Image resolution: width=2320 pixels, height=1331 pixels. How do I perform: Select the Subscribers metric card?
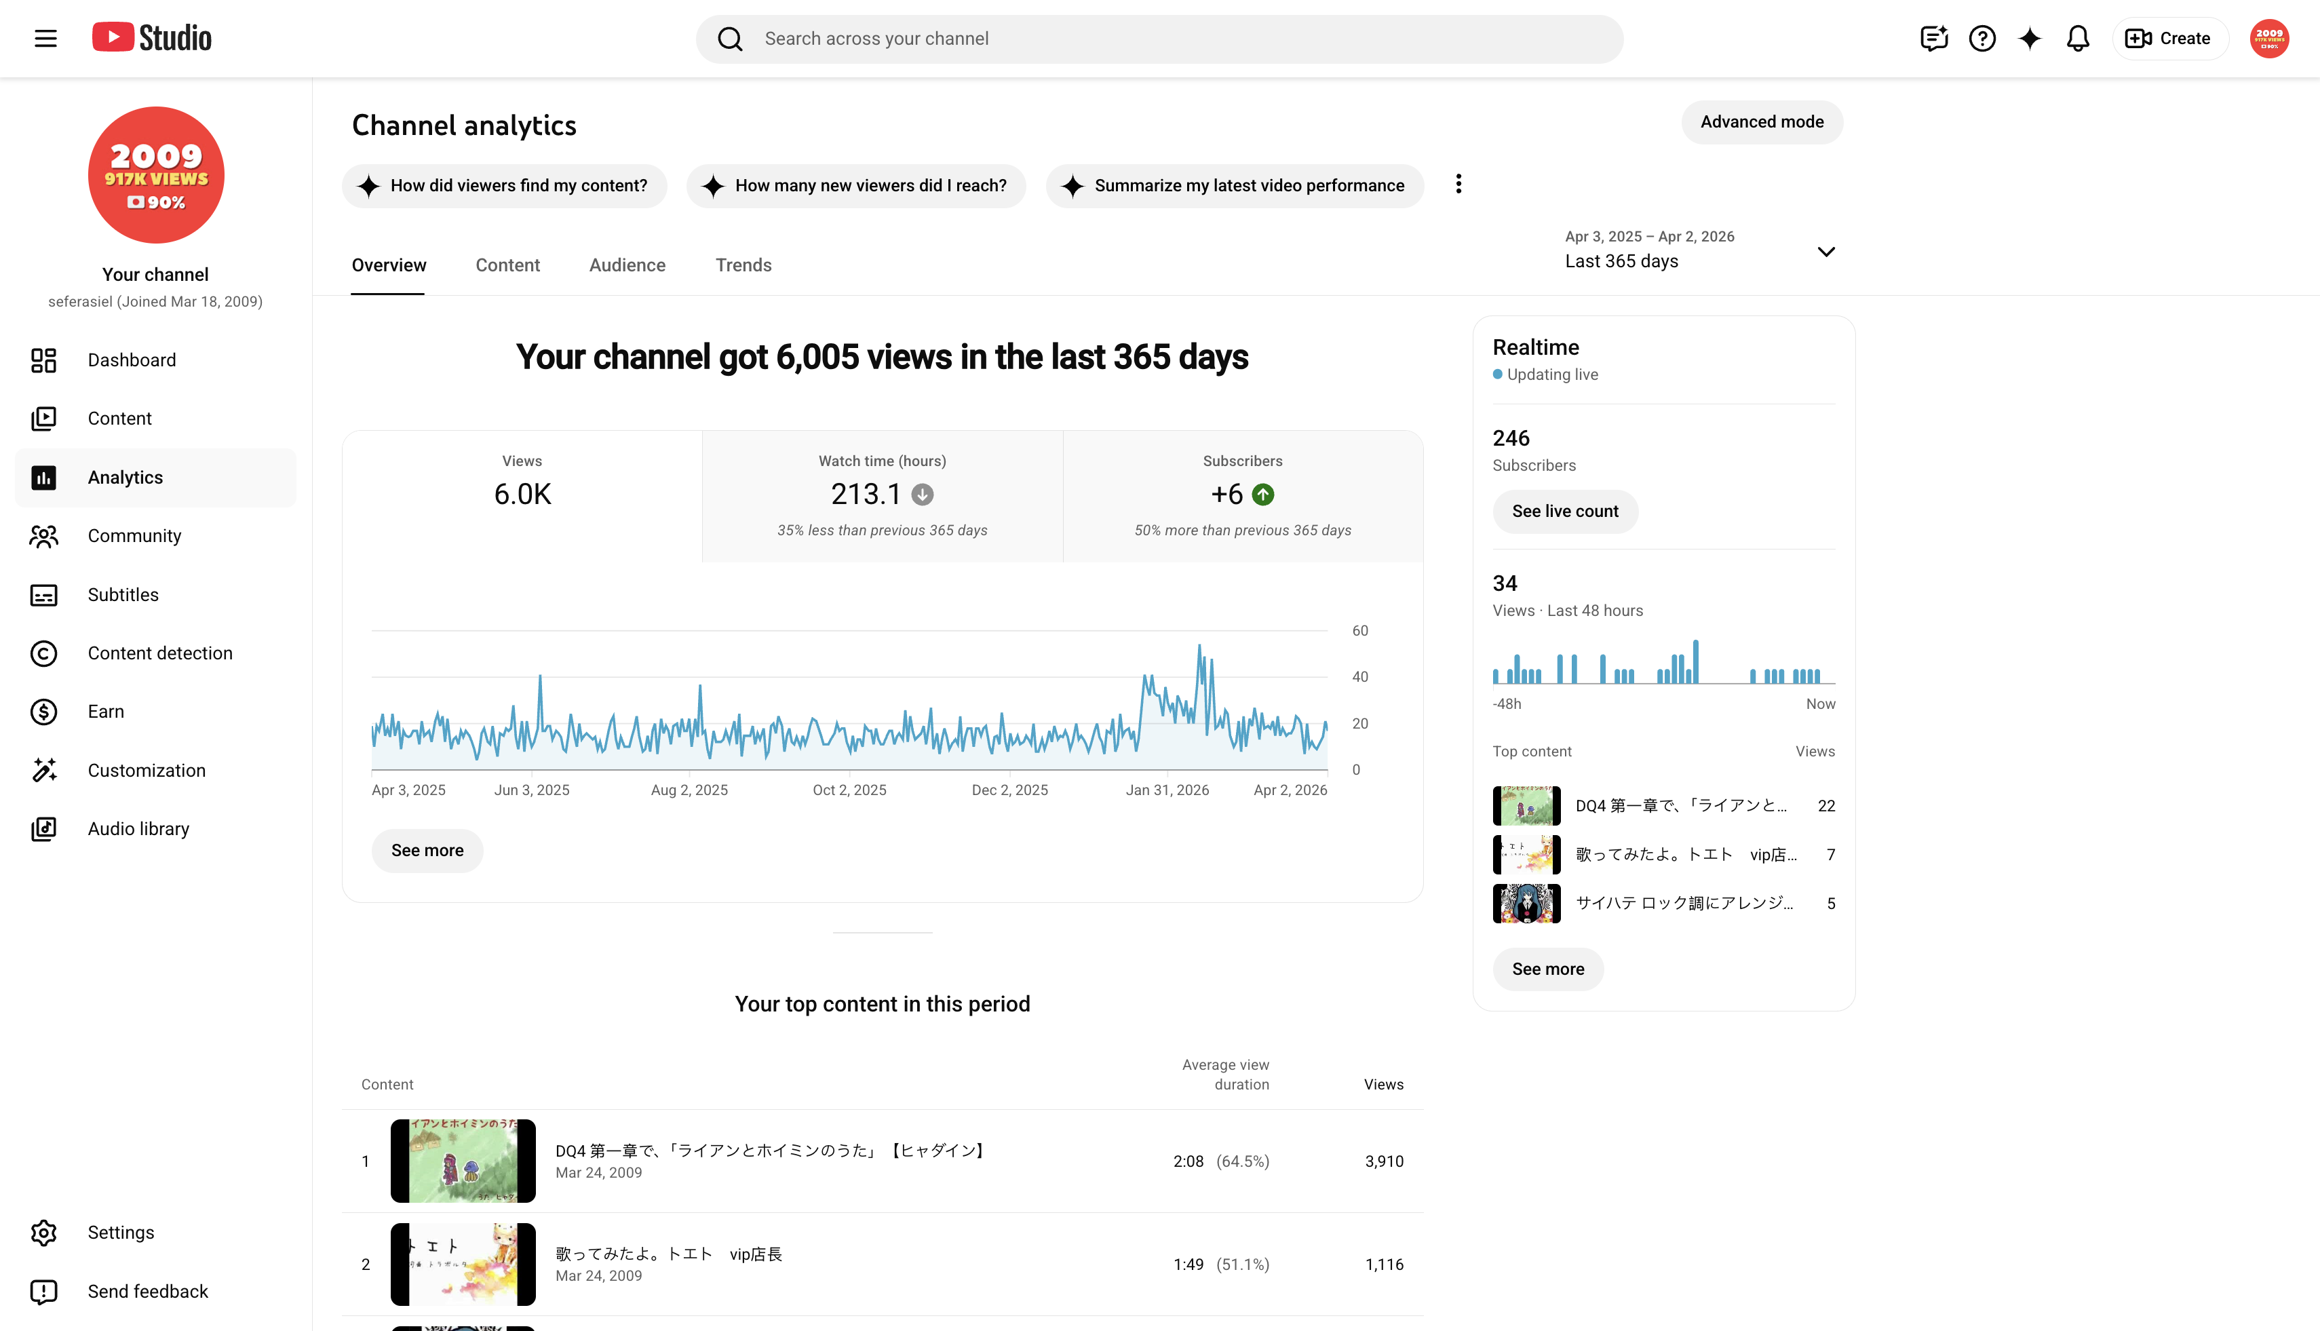[x=1243, y=497]
